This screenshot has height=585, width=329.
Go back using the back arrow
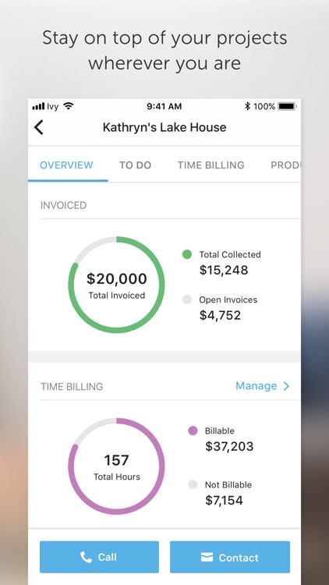(39, 127)
